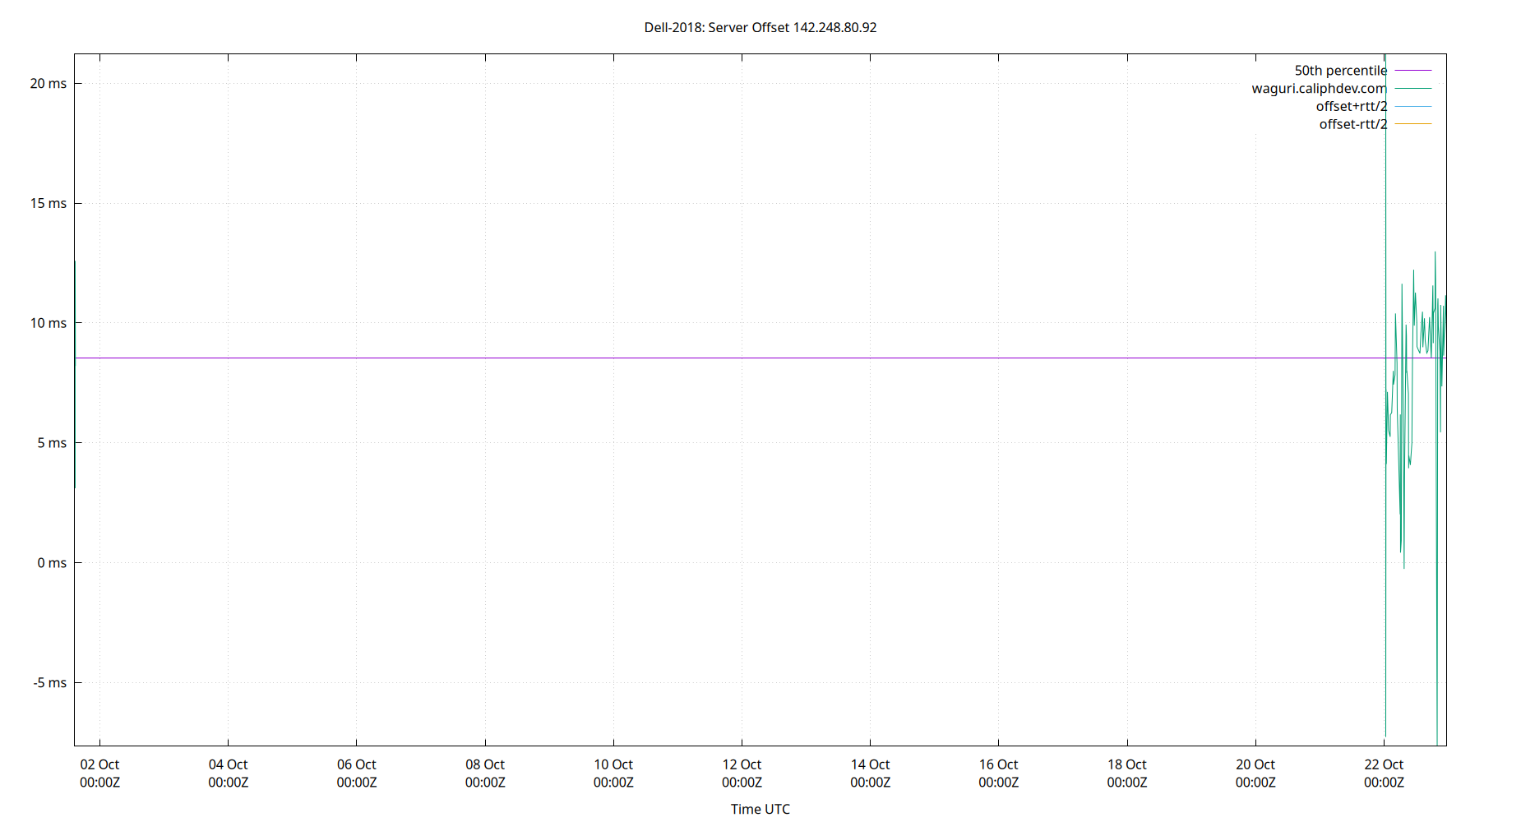Click the '02 Oct 00:00Z' x-axis label
This screenshot has height=822, width=1521.
[x=99, y=774]
